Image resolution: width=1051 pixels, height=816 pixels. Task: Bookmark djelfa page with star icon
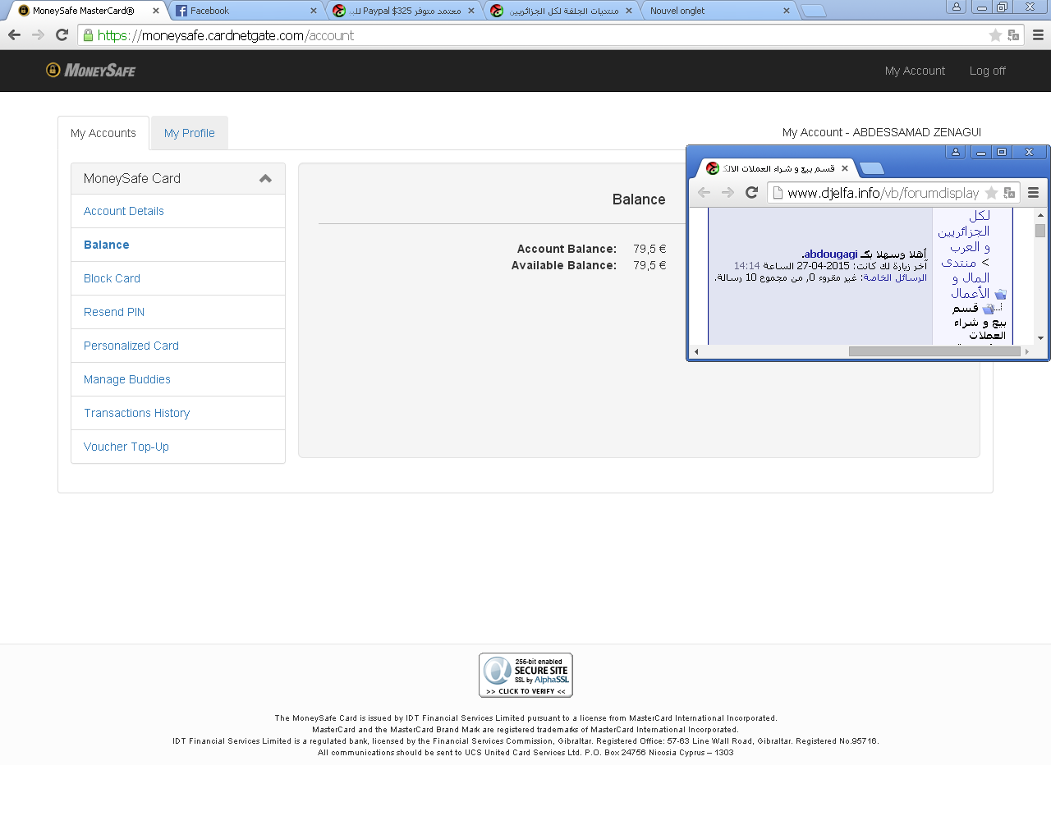click(991, 193)
